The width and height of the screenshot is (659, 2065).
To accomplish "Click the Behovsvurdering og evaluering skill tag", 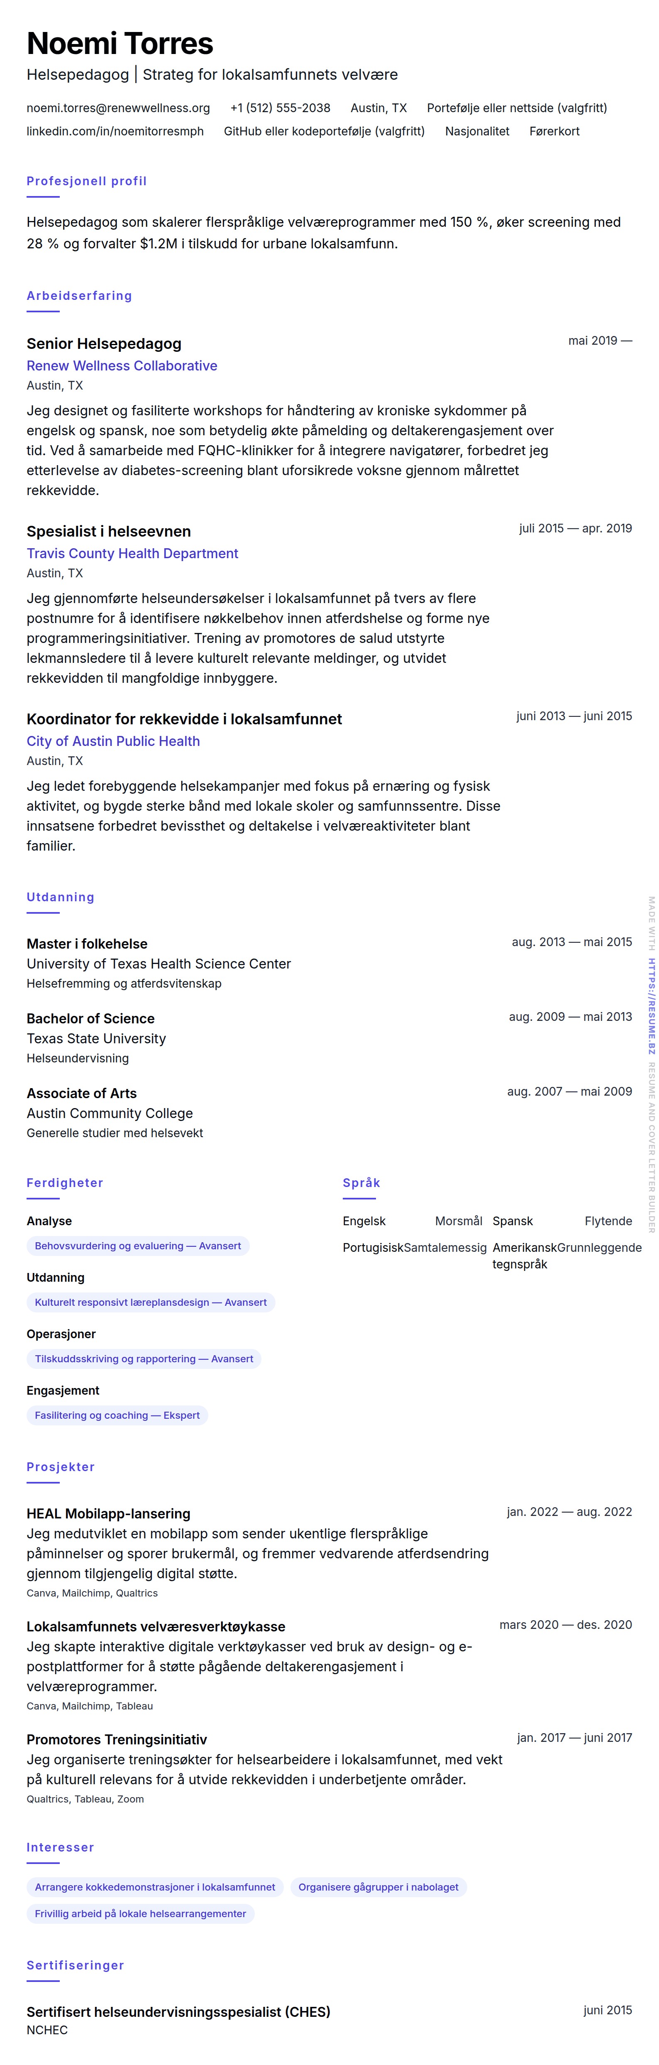I will (x=138, y=1246).
